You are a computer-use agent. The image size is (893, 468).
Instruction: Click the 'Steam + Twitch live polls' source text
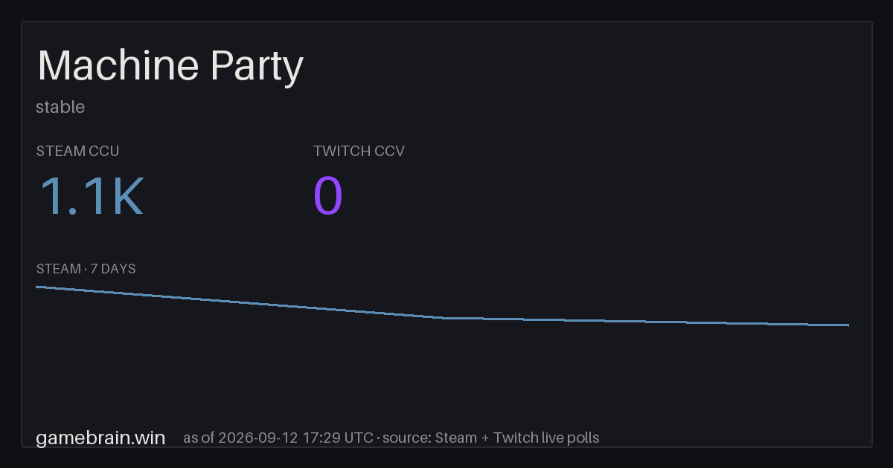tap(517, 438)
